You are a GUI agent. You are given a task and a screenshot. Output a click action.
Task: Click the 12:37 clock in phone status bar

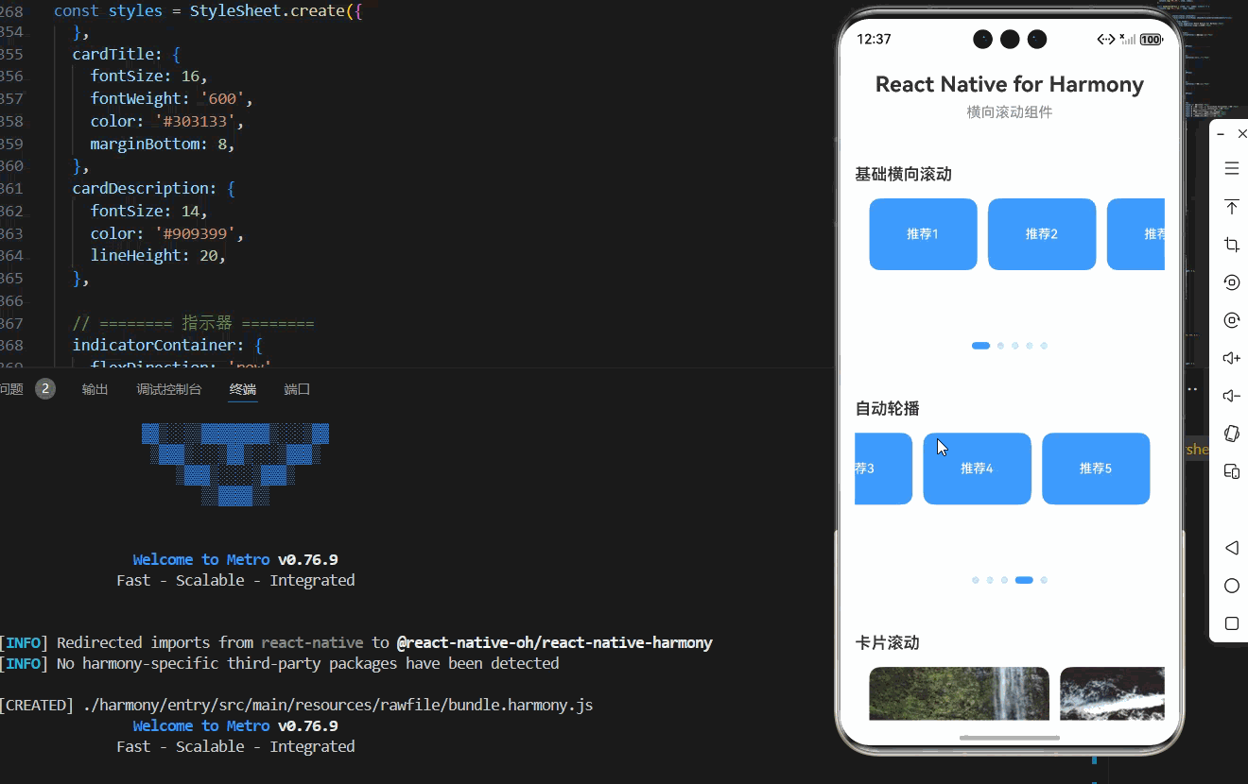(874, 40)
